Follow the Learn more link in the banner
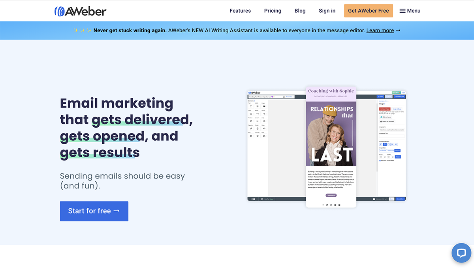474x268 pixels. click(x=380, y=30)
